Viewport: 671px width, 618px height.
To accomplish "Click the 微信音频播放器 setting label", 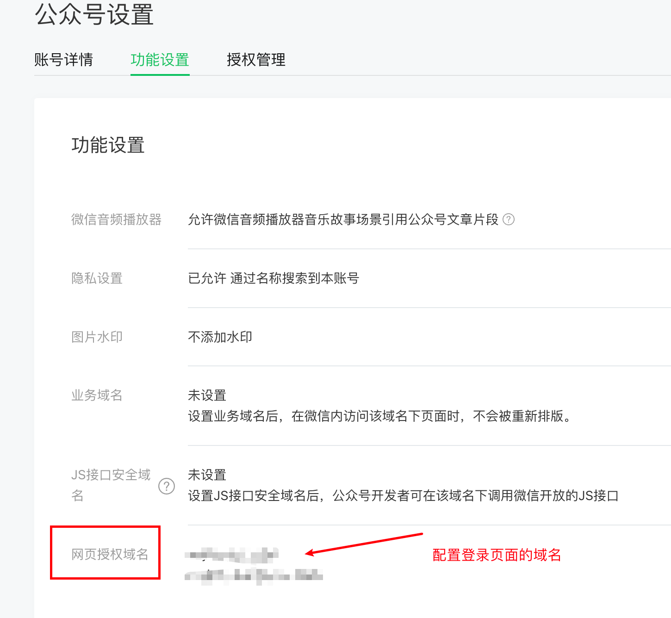I will 116,219.
